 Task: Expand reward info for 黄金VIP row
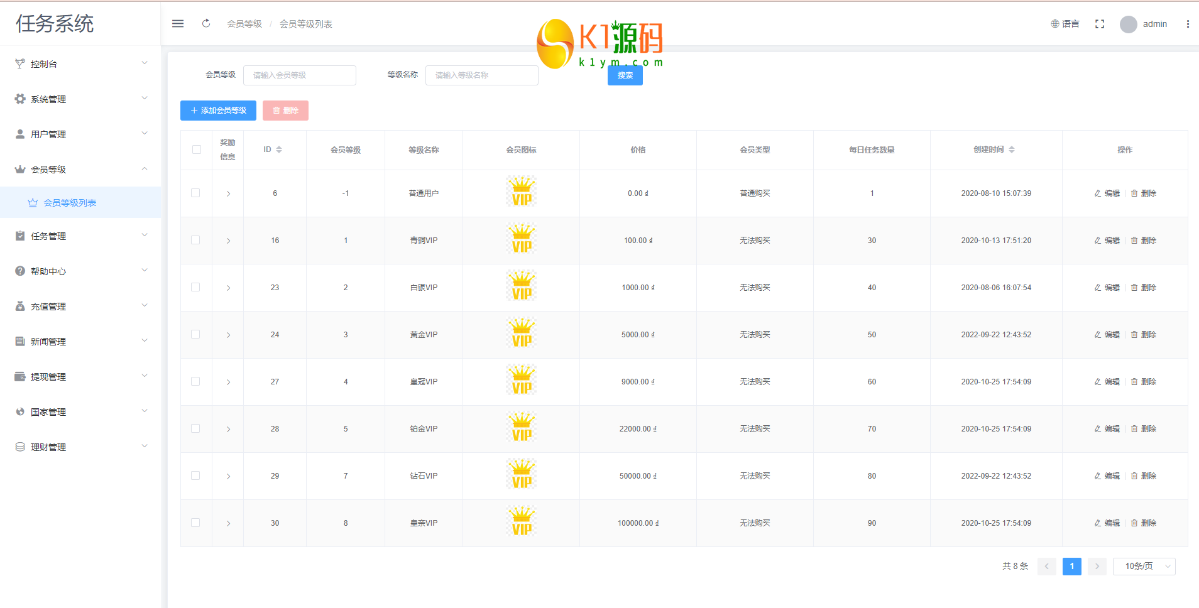pos(228,335)
